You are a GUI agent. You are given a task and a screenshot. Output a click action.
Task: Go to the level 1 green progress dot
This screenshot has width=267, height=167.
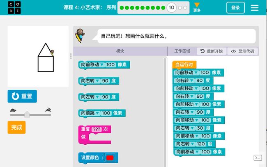point(122,8)
